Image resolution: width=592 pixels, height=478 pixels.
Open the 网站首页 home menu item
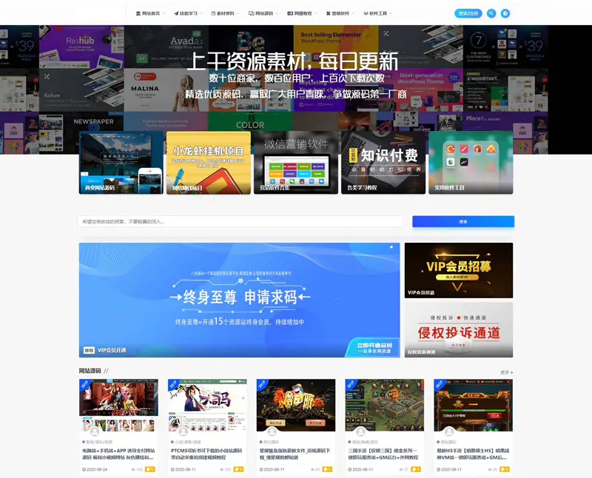pos(150,13)
